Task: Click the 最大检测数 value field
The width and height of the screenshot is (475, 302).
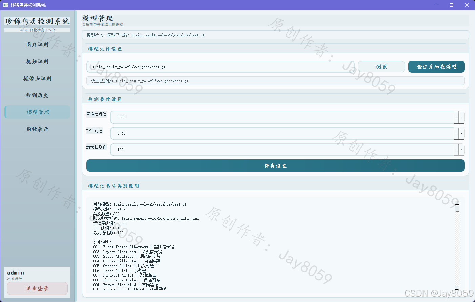Action: point(282,150)
